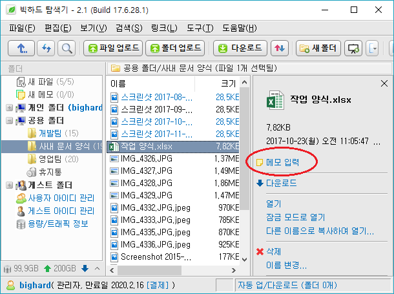Screen dimensions: 394x294
Task: Open the 영업팀 (20) folder
Action: 53,159
